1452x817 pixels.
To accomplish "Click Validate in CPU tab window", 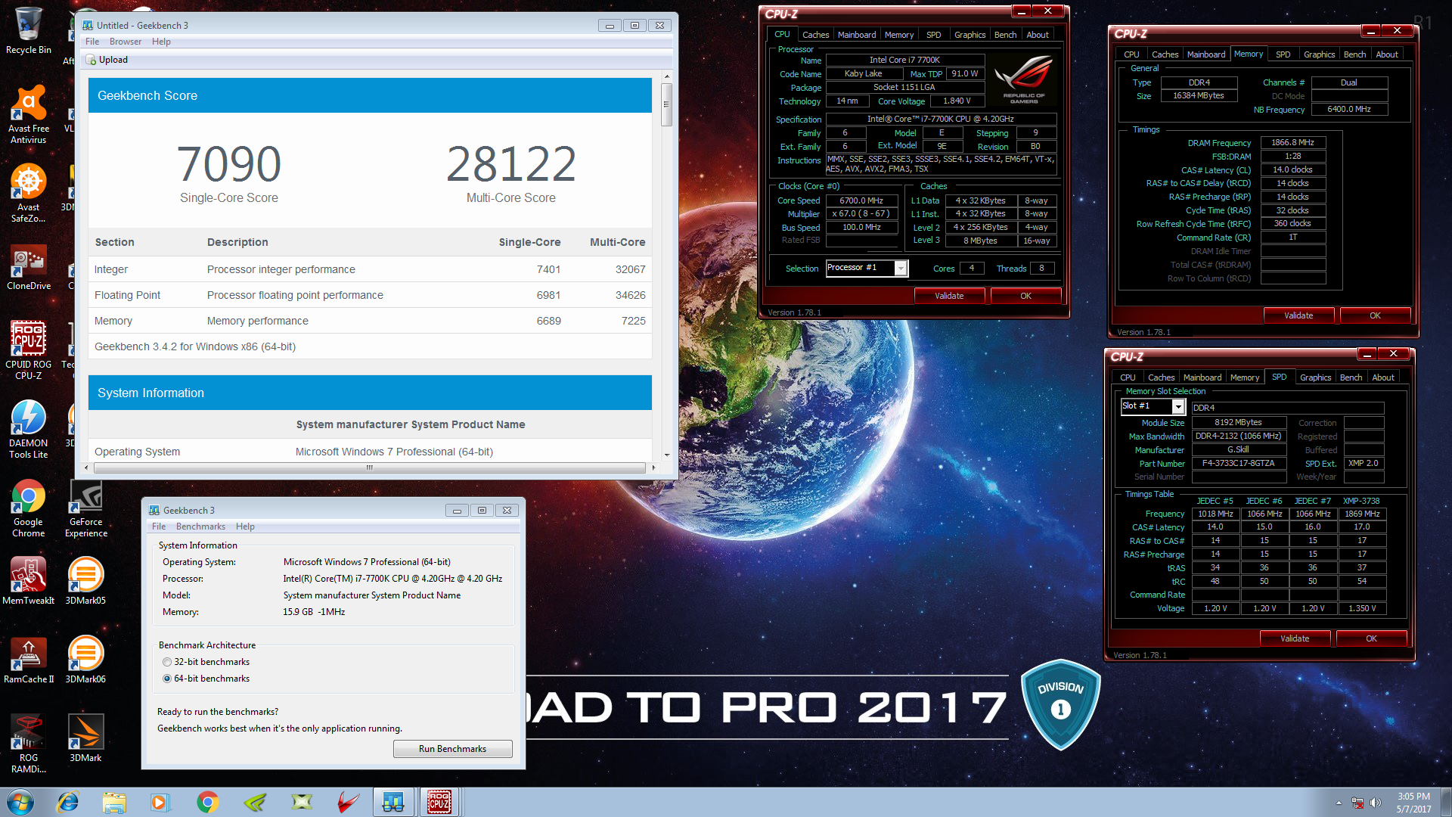I will pyautogui.click(x=949, y=296).
